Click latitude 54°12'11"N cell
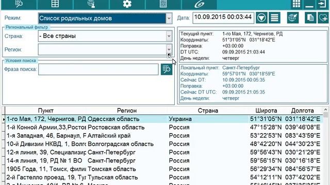This screenshot has width=330, height=185. [x=266, y=177]
